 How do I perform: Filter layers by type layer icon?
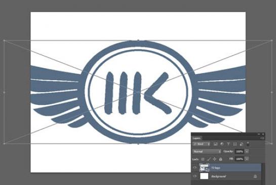[228, 144]
